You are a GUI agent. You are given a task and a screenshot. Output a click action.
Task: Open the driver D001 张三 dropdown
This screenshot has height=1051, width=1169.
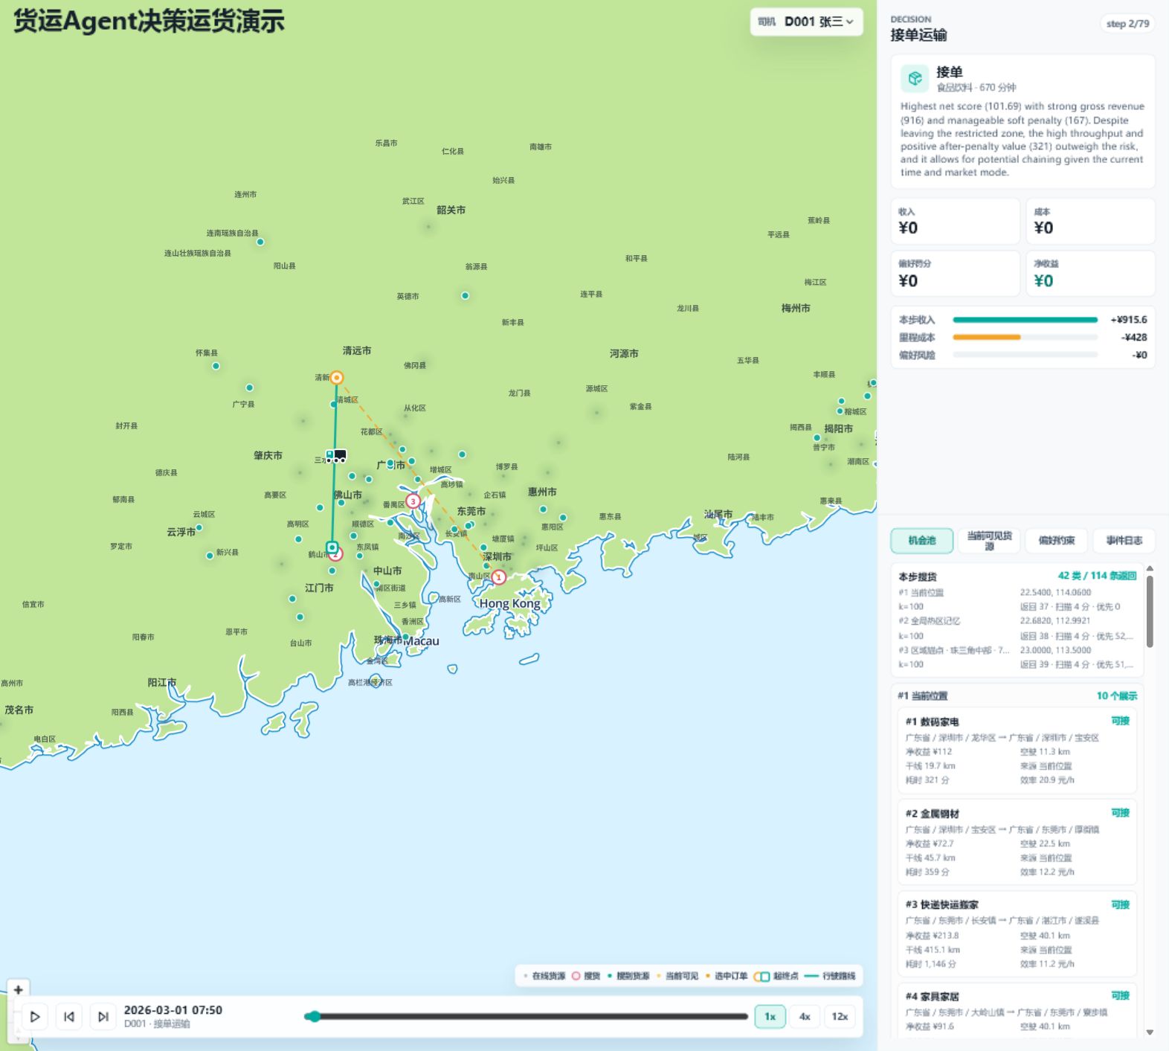point(806,22)
